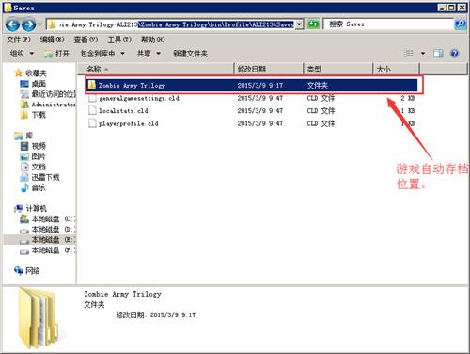Expand the 包含到库中 dropdown

[x=102, y=54]
